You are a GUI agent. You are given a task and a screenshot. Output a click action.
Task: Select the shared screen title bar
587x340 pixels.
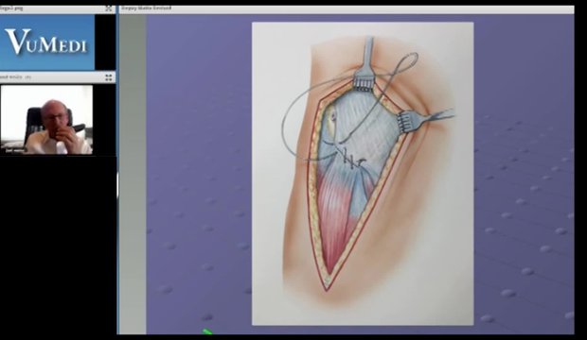tap(347, 8)
